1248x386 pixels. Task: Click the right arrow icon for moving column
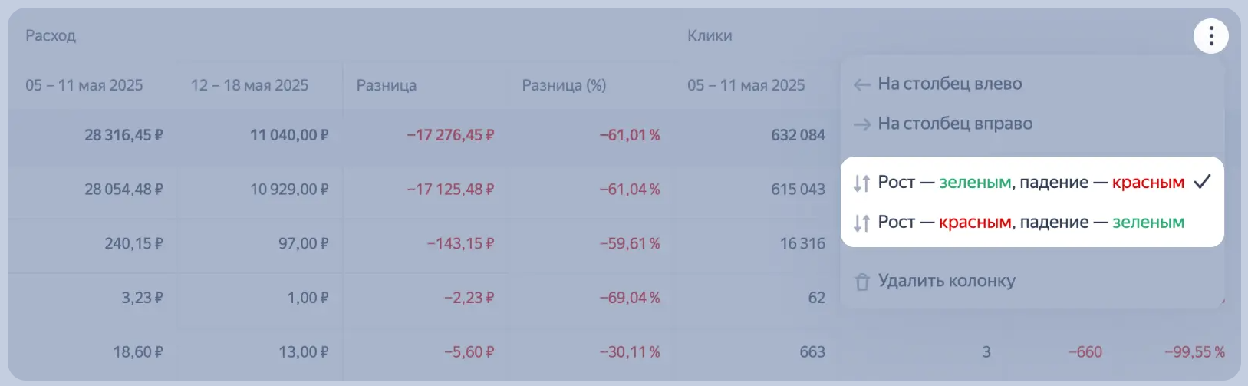pos(861,124)
